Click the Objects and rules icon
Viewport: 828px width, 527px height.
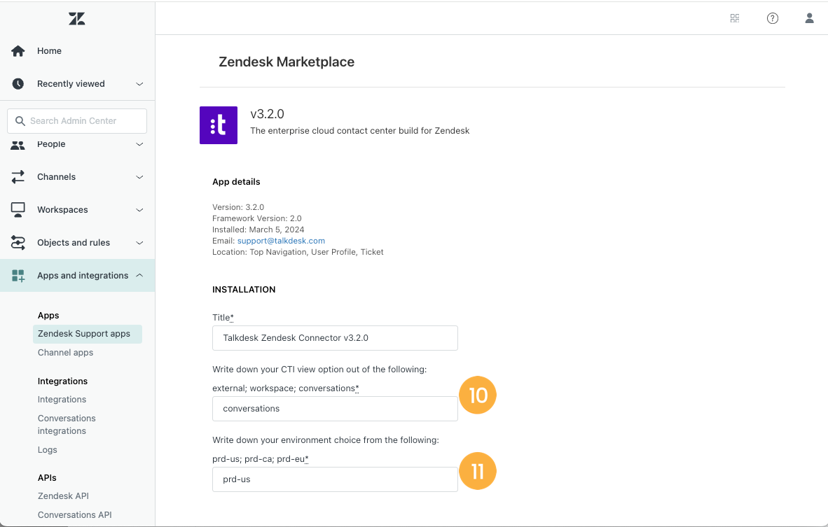(18, 243)
